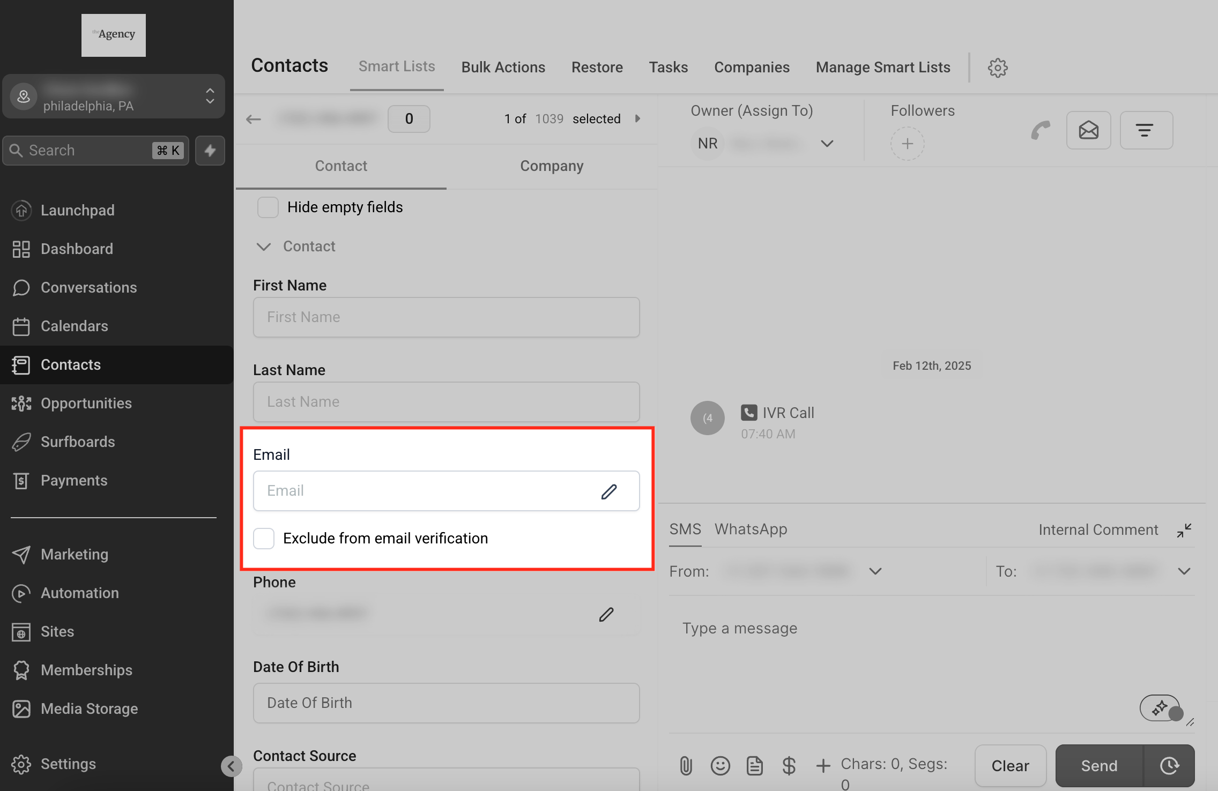Viewport: 1218px width, 791px height.
Task: Check Exclude from email verification
Action: (264, 538)
